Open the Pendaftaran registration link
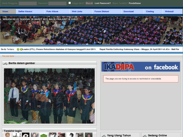 [x=135, y=3]
